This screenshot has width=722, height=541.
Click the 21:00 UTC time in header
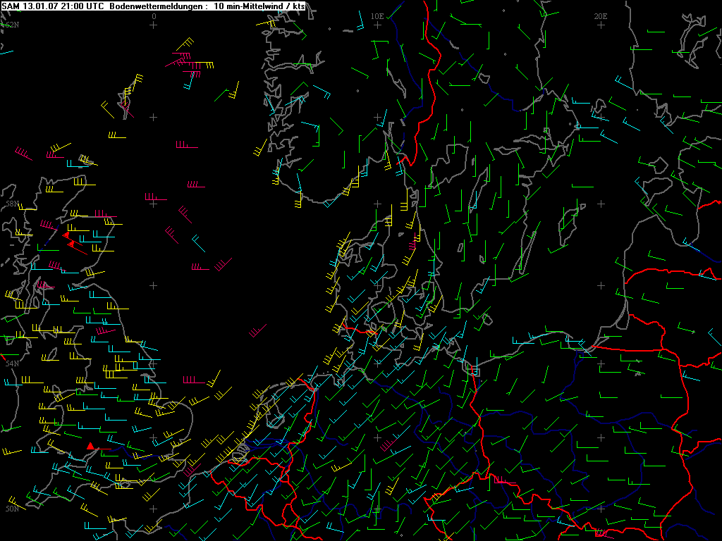coord(82,6)
